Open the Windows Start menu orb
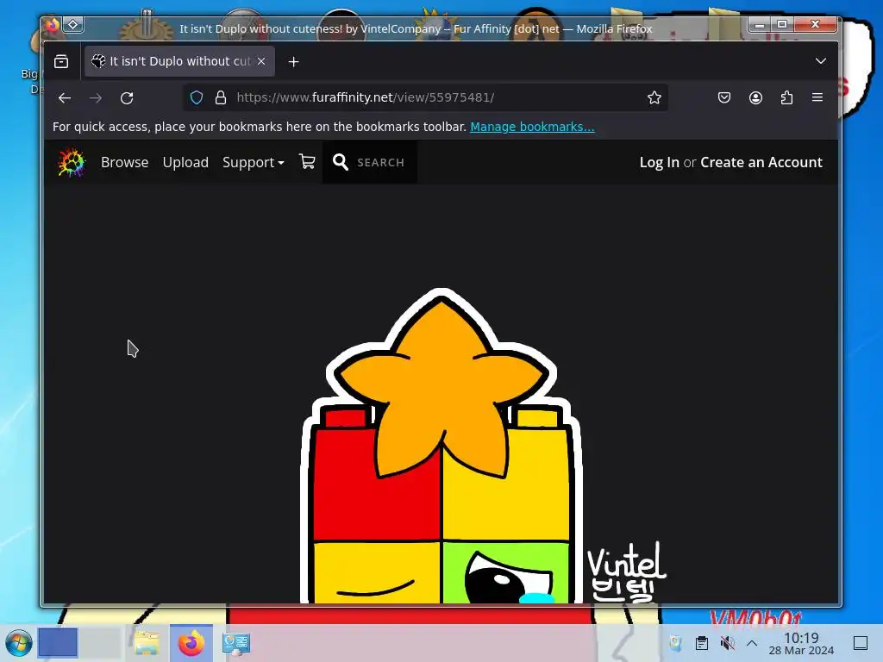Image resolution: width=883 pixels, height=662 pixels. tap(18, 643)
